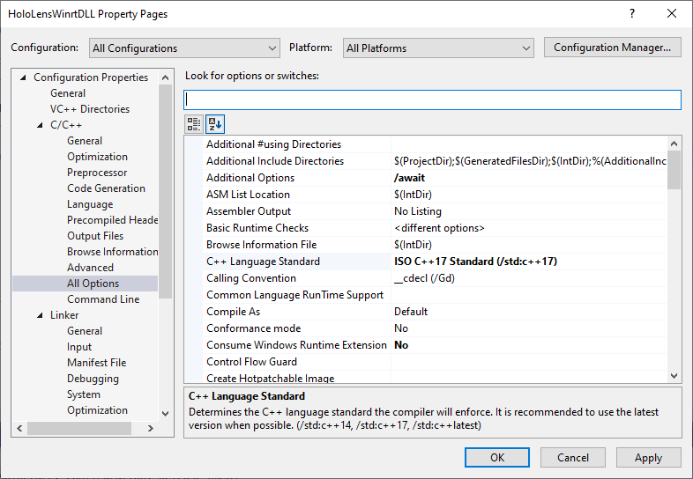Screen dimensions: 693x479
Task: Select Consume Windows Runtime Extension property
Action: [x=296, y=345]
